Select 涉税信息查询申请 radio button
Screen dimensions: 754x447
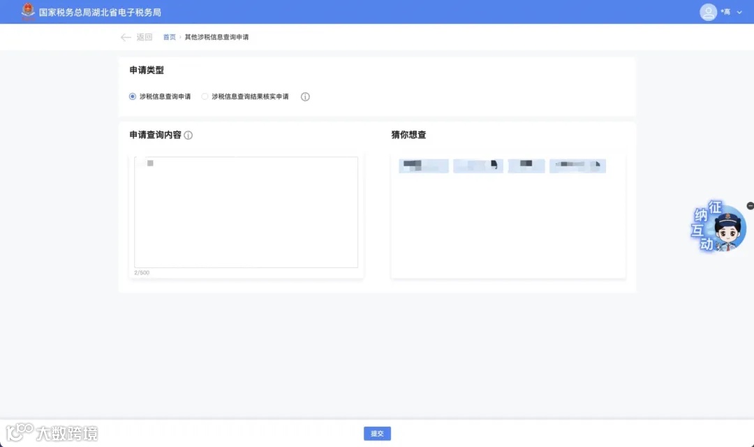(x=132, y=96)
